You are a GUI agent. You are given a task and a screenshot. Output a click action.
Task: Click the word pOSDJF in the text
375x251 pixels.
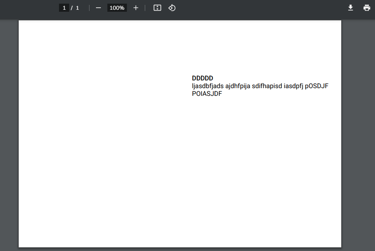pyautogui.click(x=317, y=86)
